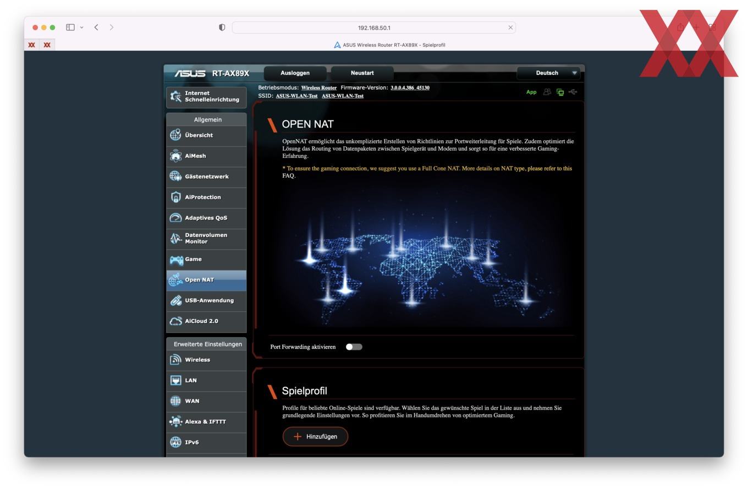
Task: Click the green App link
Action: pos(531,92)
